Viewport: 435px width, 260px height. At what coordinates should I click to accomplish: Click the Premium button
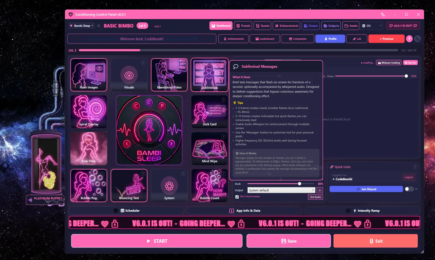pyautogui.click(x=386, y=39)
